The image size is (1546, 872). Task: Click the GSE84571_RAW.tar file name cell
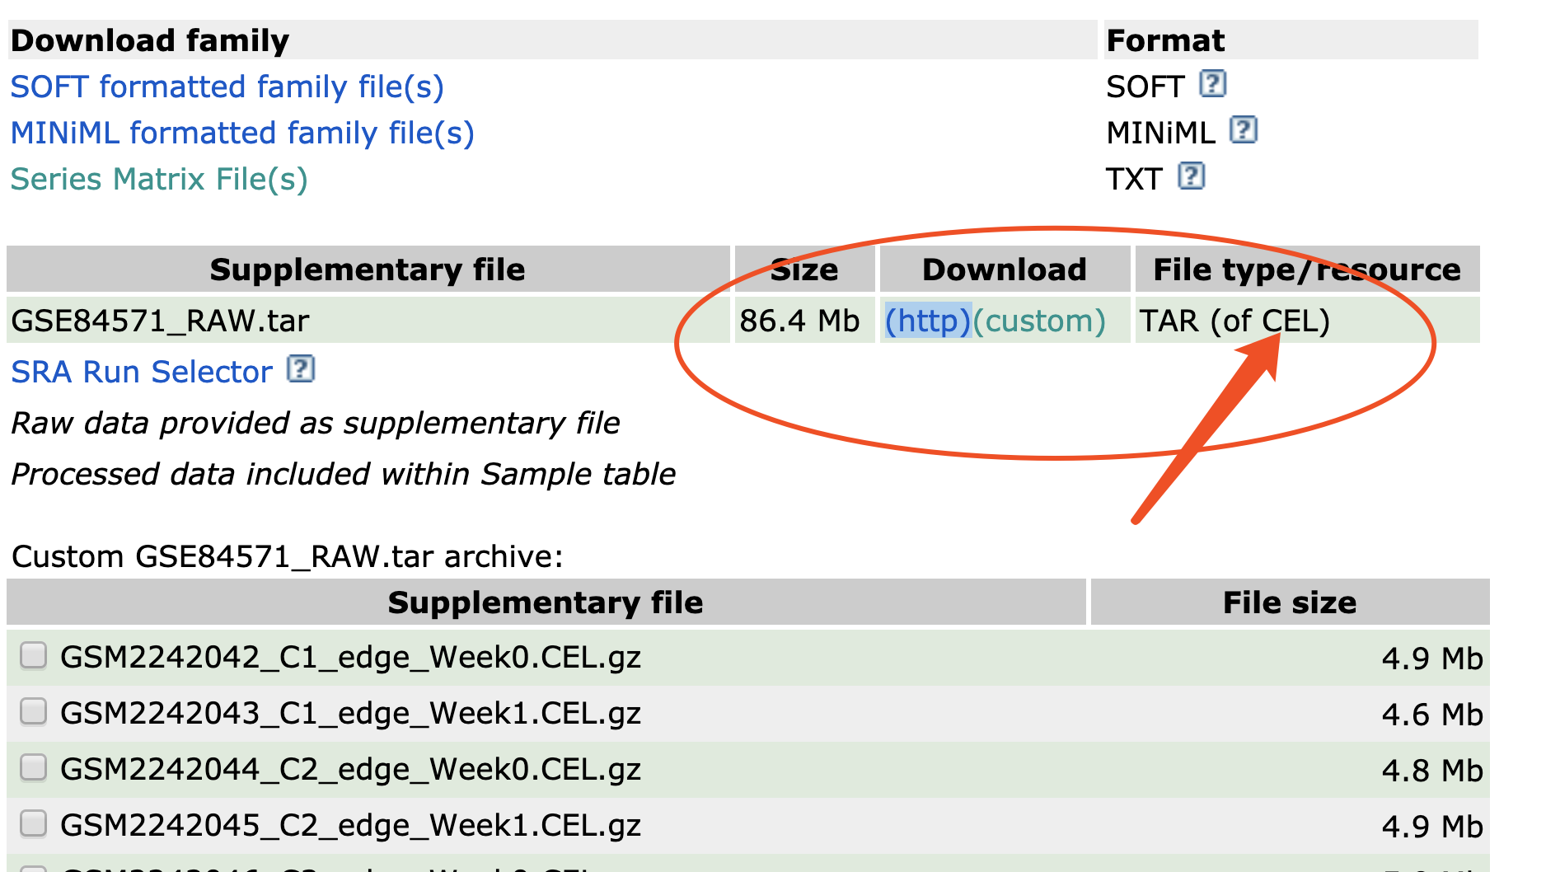368,321
